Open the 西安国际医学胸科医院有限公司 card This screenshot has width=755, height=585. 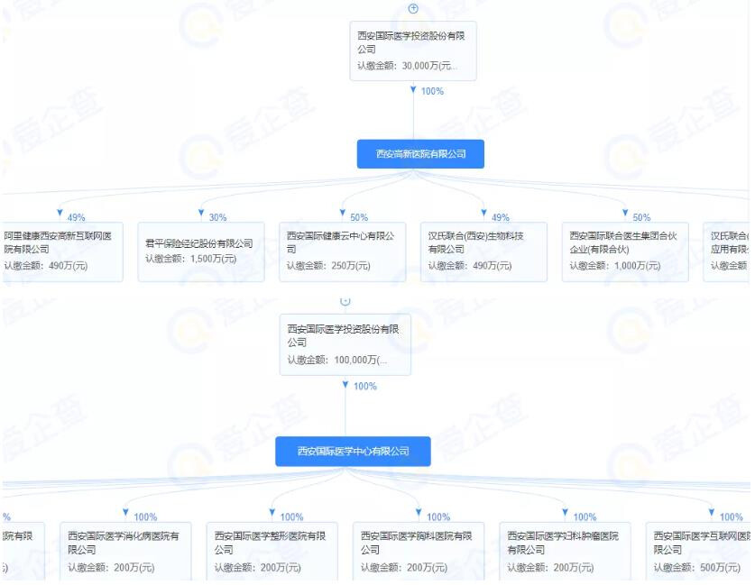(x=419, y=552)
